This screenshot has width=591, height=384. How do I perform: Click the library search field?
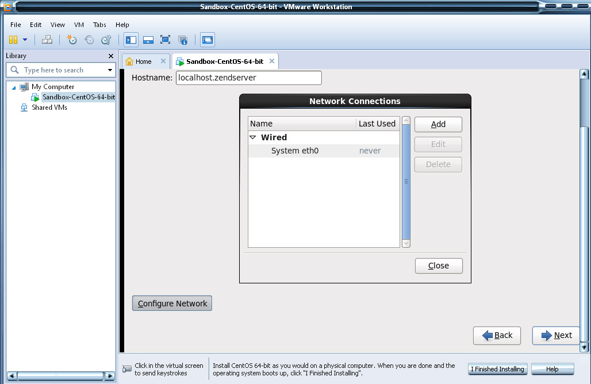coord(62,70)
